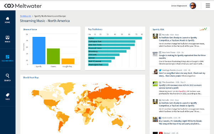
Task: Click the Financial Times publisher bar
Action: tap(109, 48)
